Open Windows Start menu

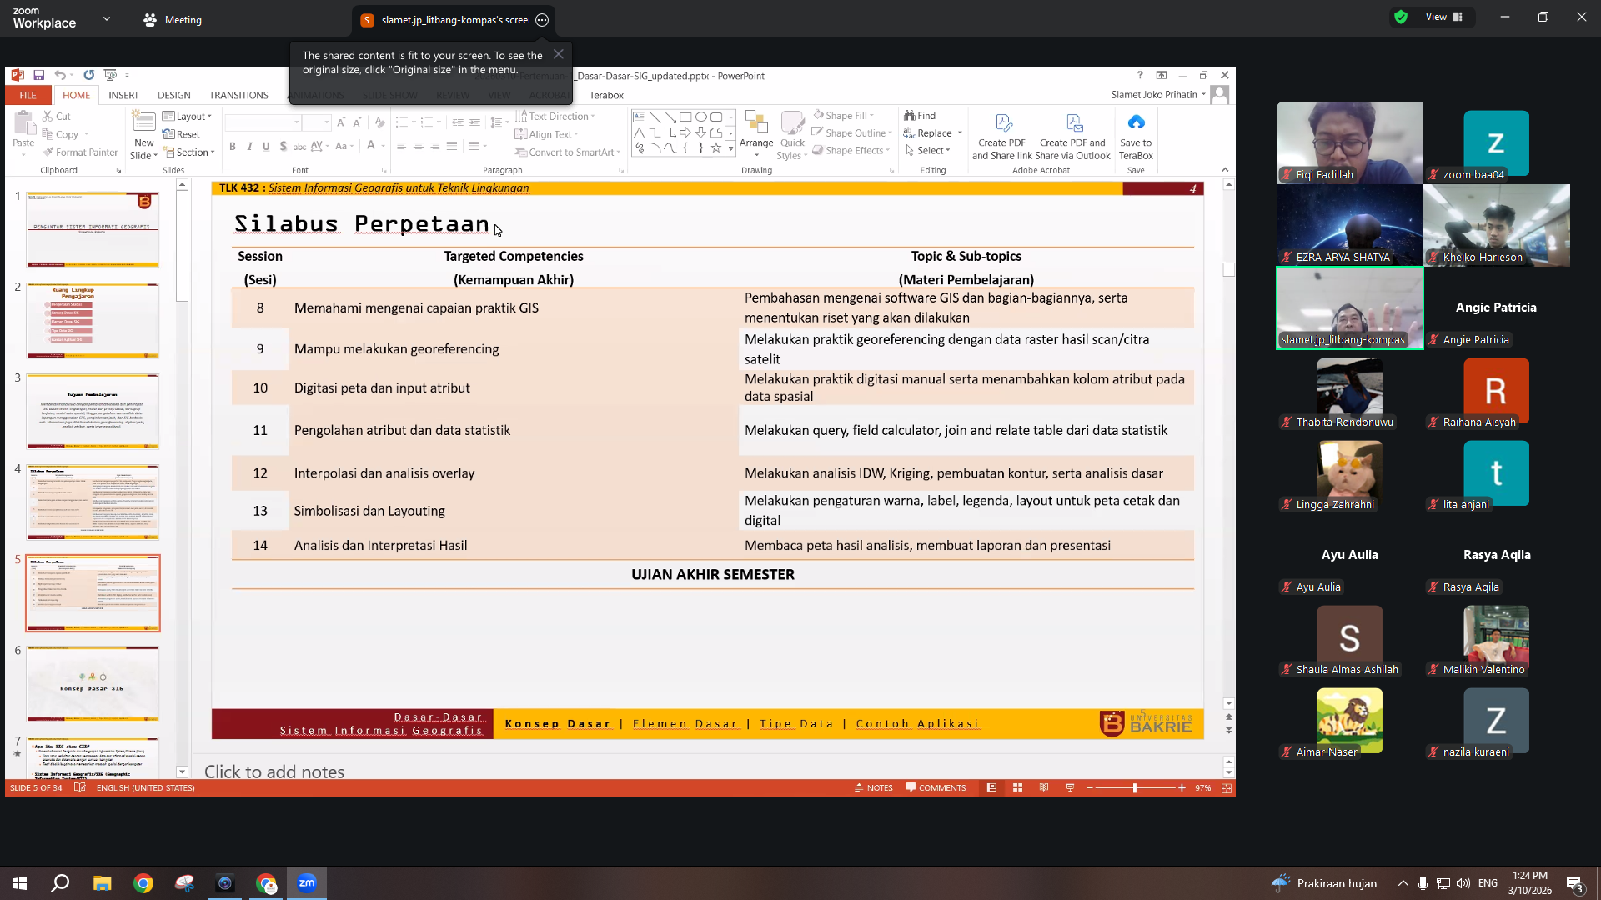click(20, 883)
